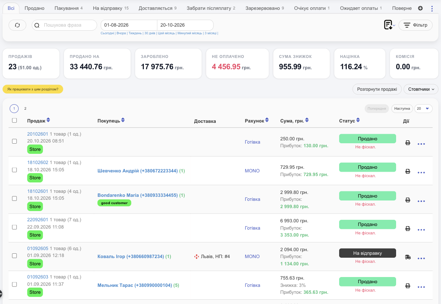Viewport: 441px width, 304px height.
Task: Click Розгорнути продажі button
Action: tap(377, 89)
